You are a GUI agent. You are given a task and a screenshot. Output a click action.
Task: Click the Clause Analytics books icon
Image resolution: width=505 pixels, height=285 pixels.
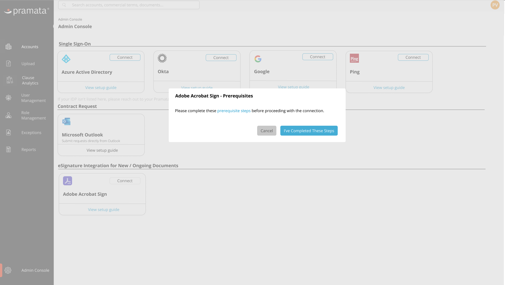pos(10,80)
